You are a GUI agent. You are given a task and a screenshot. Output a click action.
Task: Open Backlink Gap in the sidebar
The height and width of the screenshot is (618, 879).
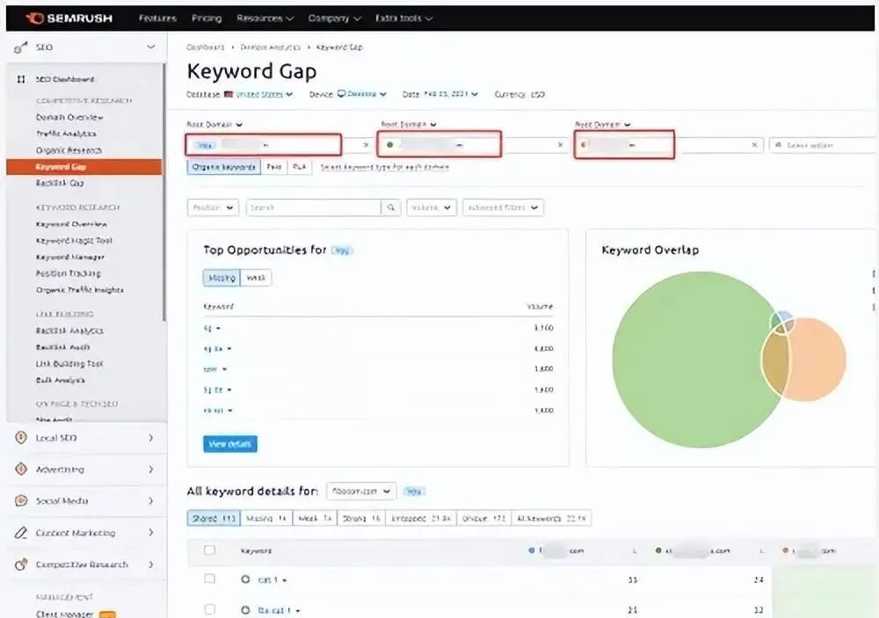click(60, 183)
